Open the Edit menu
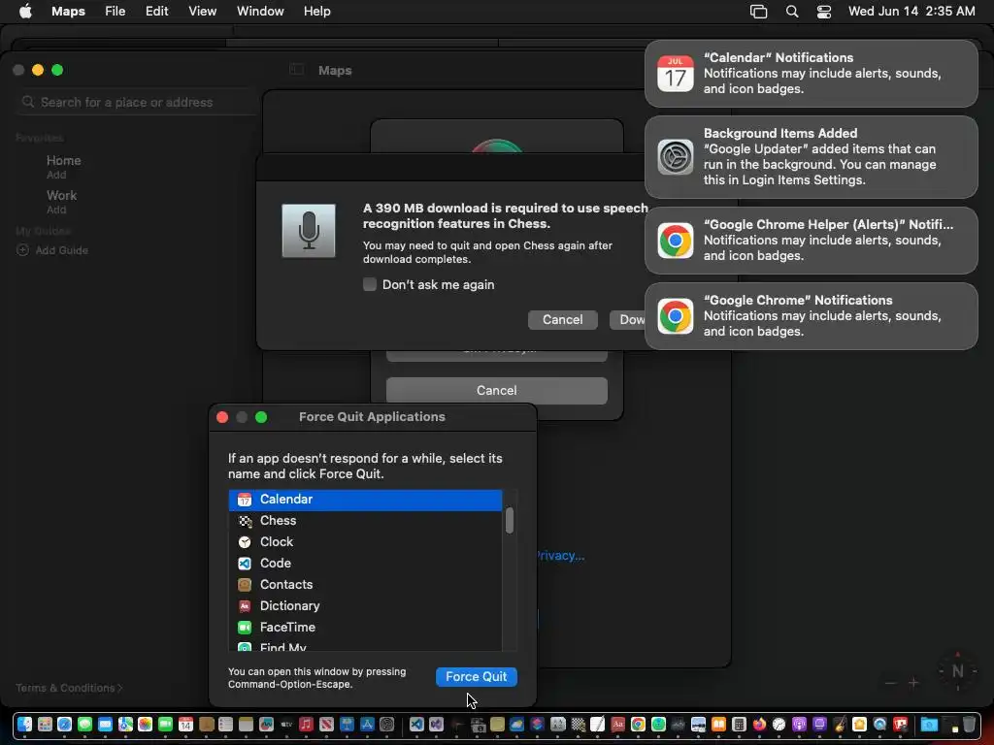The height and width of the screenshot is (745, 994). (156, 12)
